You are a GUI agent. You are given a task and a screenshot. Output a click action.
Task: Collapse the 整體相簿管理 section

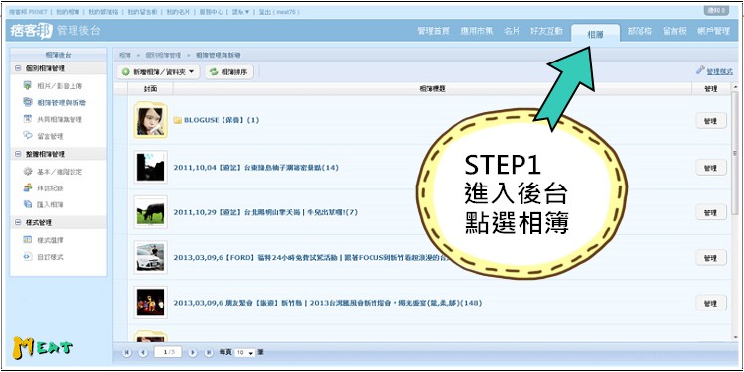(18, 154)
